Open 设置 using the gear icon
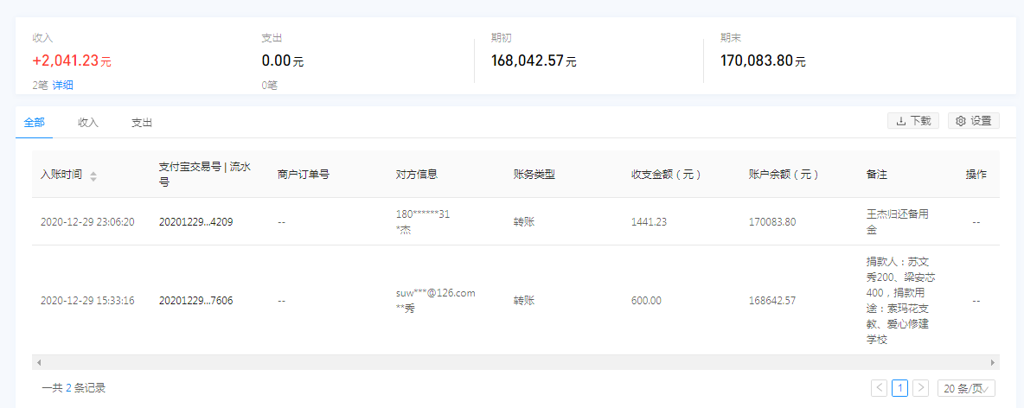 (960, 121)
